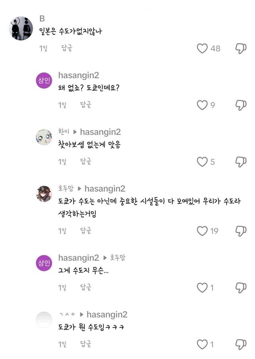255x359 pixels.
Task: Dislike hasangin2's '그게 수도지 무슨...' reply
Action: click(x=241, y=287)
